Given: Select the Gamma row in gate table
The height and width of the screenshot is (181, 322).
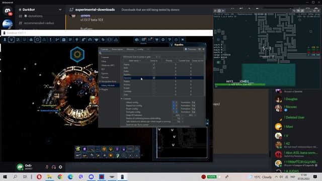Looking at the screenshot, I should point(164,78).
